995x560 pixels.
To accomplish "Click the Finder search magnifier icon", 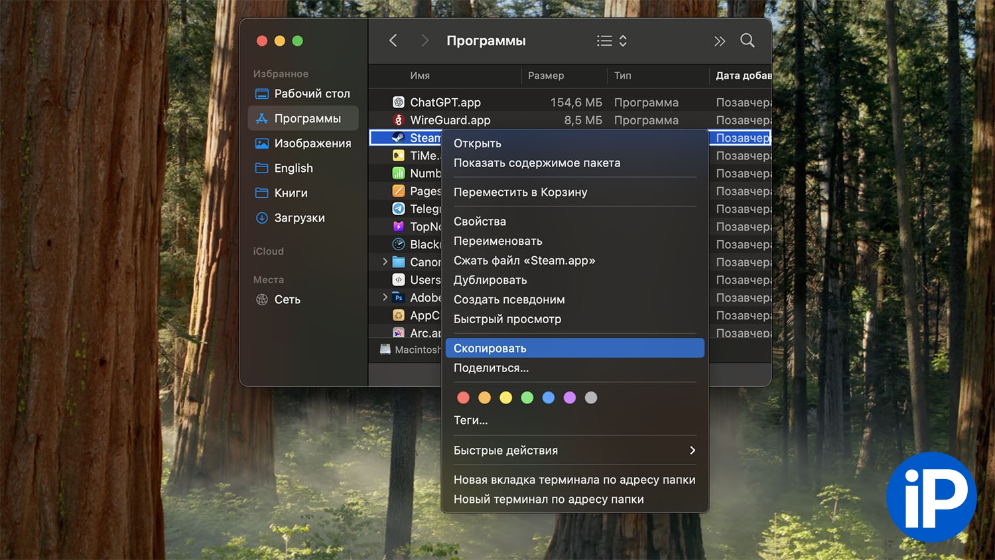I will [747, 41].
